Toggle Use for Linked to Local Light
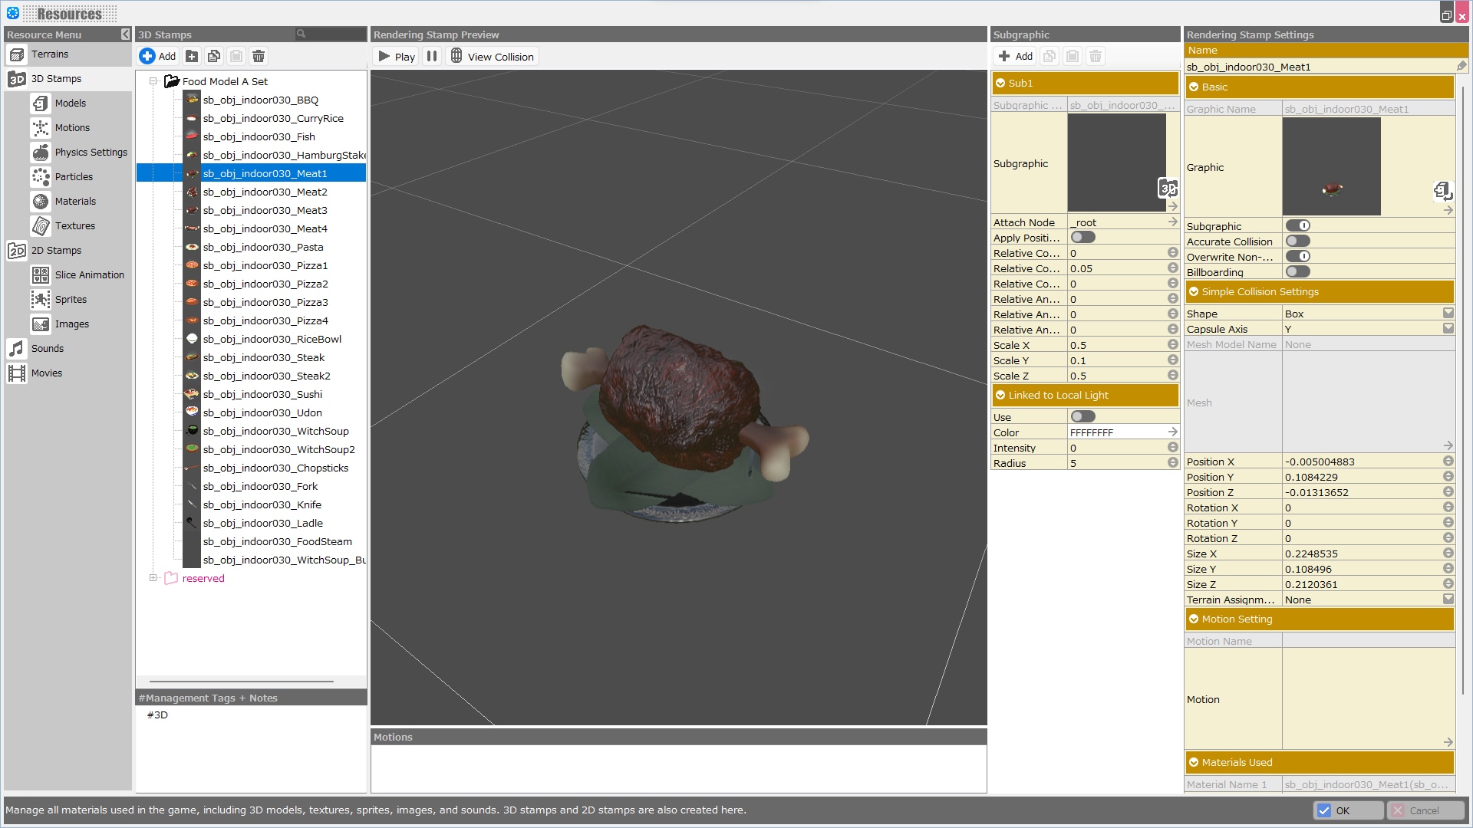This screenshot has height=828, width=1473. (1083, 417)
